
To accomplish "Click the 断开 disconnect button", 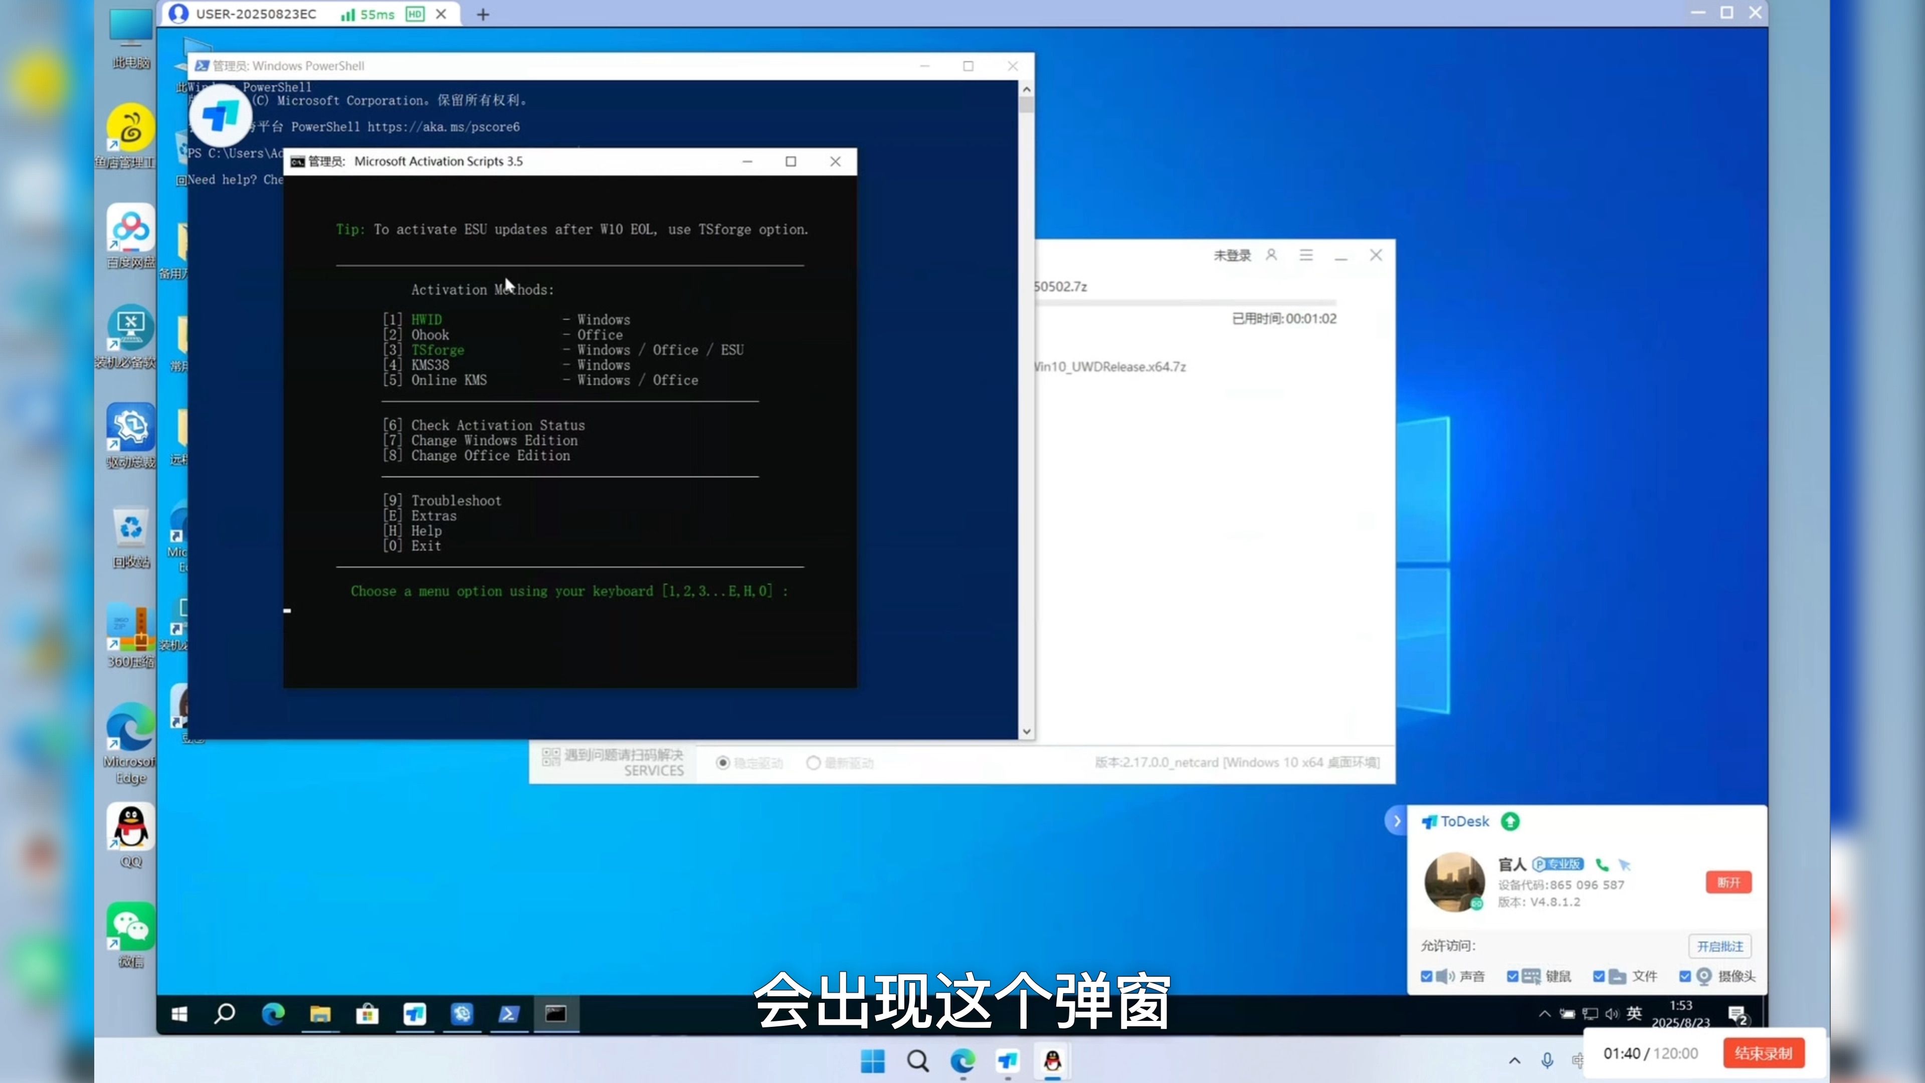I will (1728, 882).
